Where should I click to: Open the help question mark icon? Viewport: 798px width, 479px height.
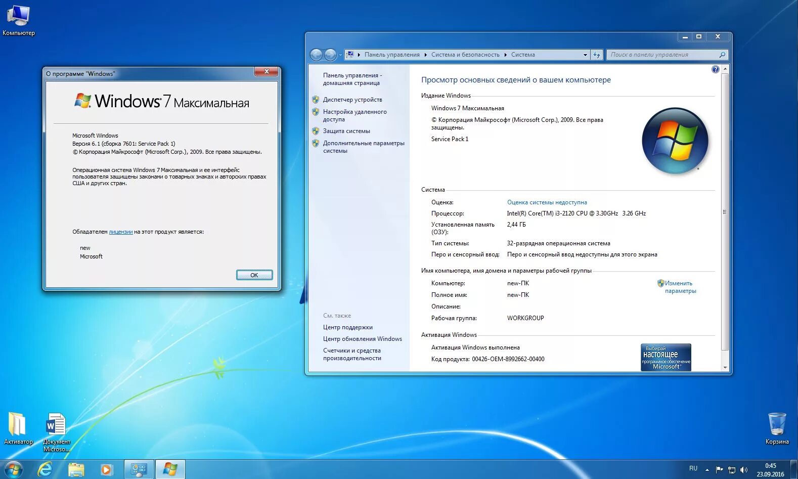coord(715,69)
